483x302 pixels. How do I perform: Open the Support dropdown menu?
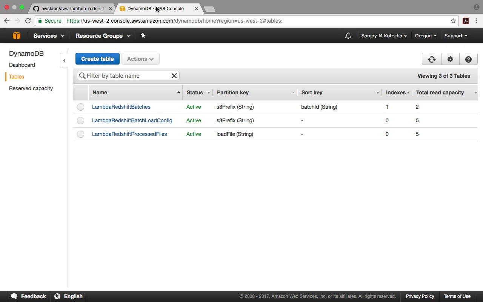455,36
